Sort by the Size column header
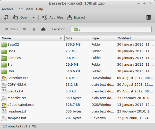This screenshot has width=155, height=130. pyautogui.click(x=77, y=38)
